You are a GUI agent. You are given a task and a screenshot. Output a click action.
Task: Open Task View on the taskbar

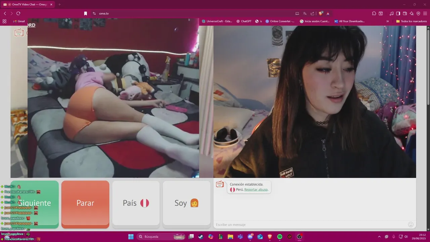click(191, 237)
